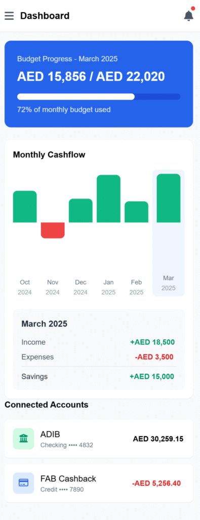200x520 pixels.
Task: Tap the FAB Cashback credit card icon
Action: pos(23,483)
